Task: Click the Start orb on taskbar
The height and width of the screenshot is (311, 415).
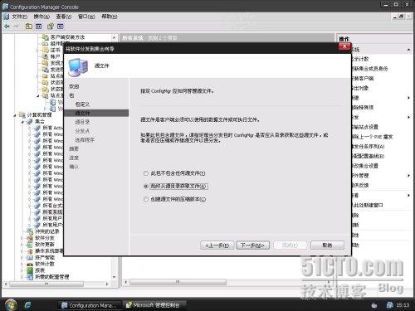Action: click(11, 305)
